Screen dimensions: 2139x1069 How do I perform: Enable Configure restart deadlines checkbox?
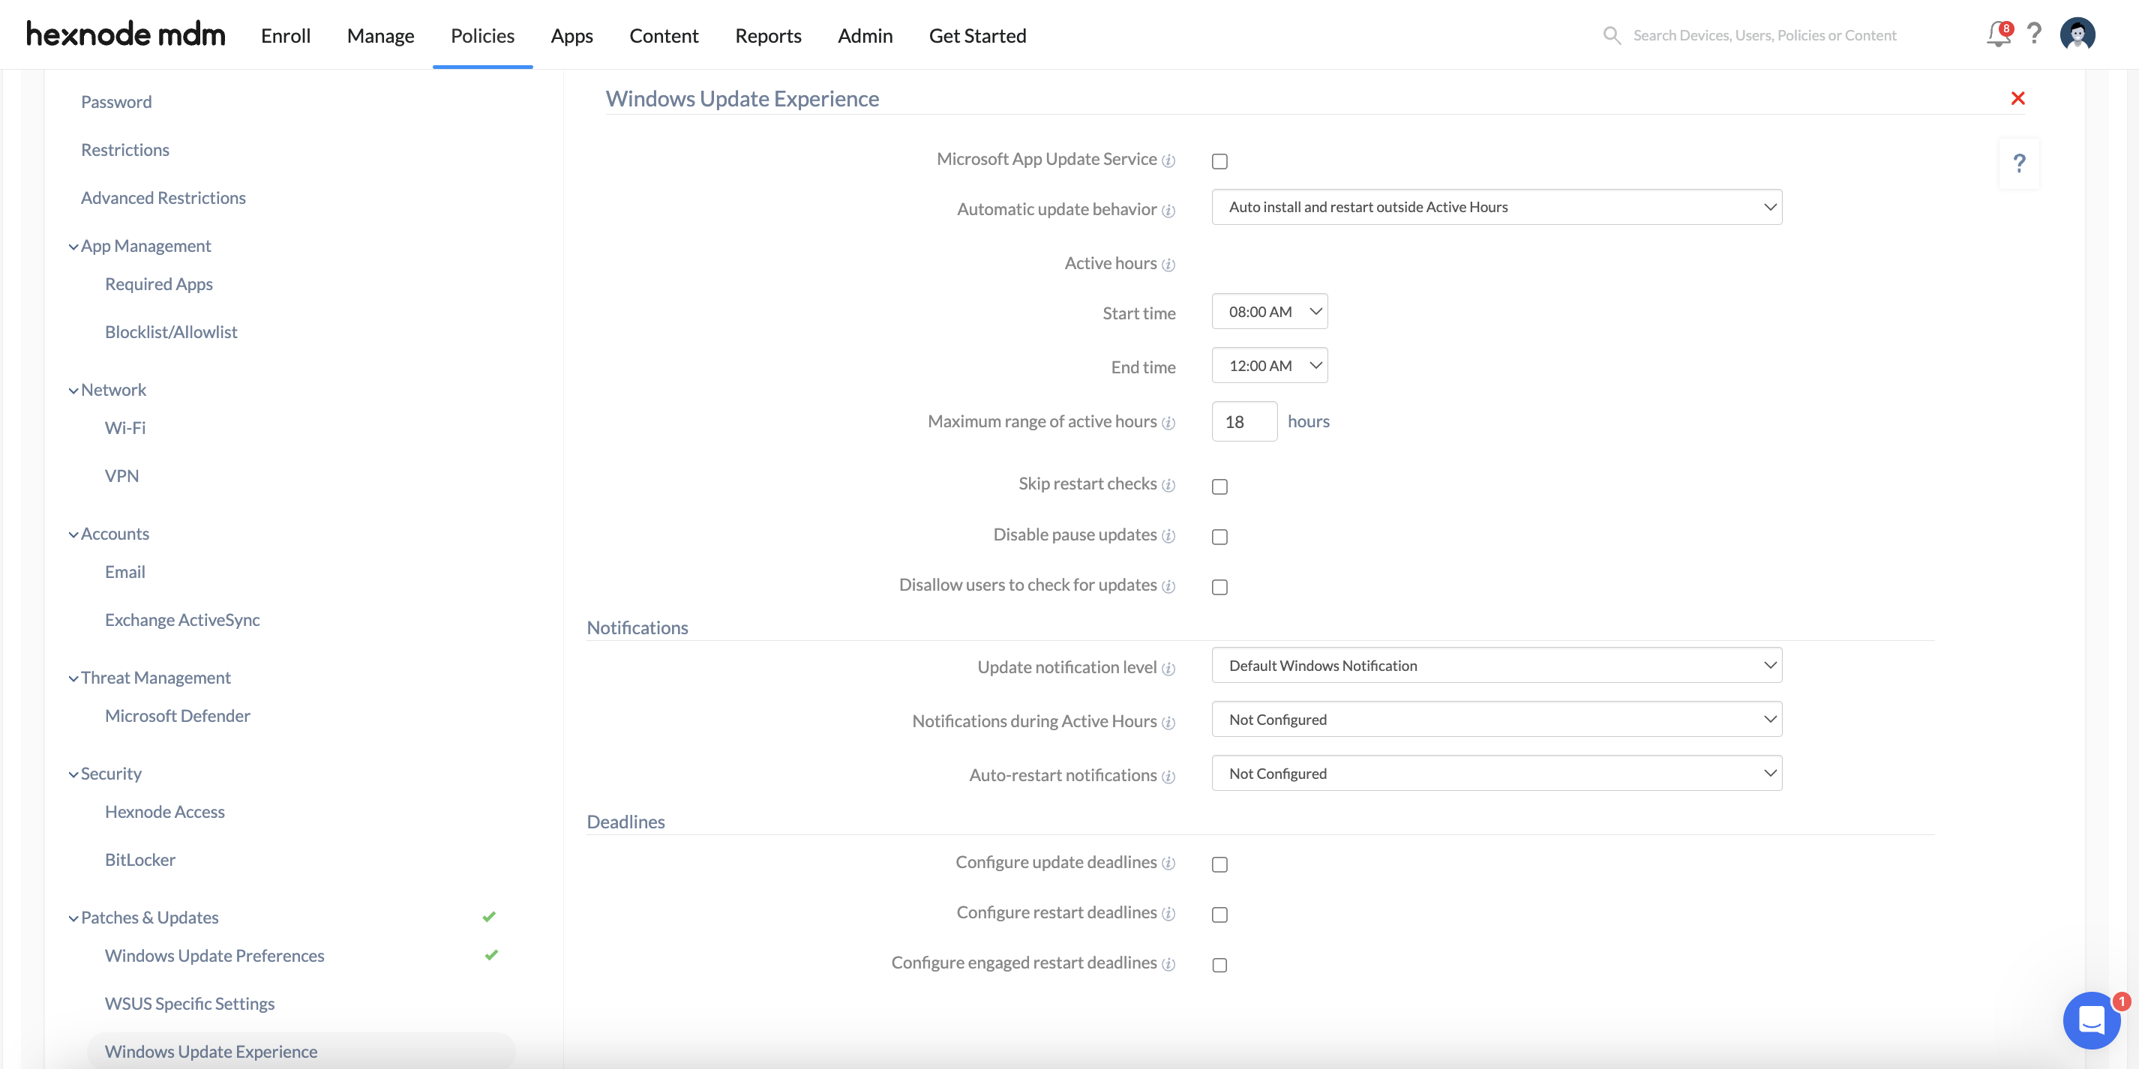click(1219, 914)
